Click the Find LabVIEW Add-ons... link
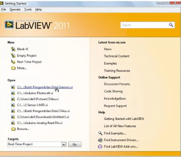Image resolution: width=181 pixels, height=157 pixels. pos(121,147)
